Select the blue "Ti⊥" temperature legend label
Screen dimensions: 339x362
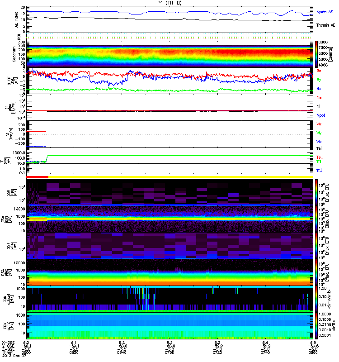[319, 171]
